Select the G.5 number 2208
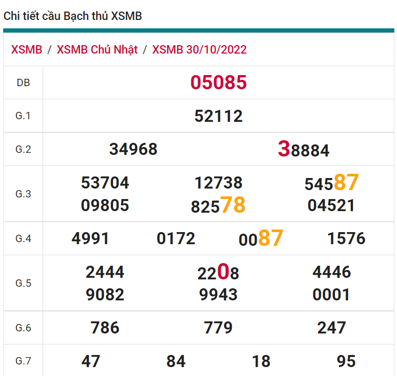 click(x=218, y=272)
